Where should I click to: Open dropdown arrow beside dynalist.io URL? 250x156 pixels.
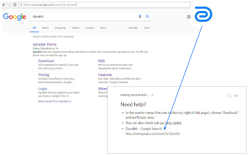pyautogui.click(x=57, y=48)
